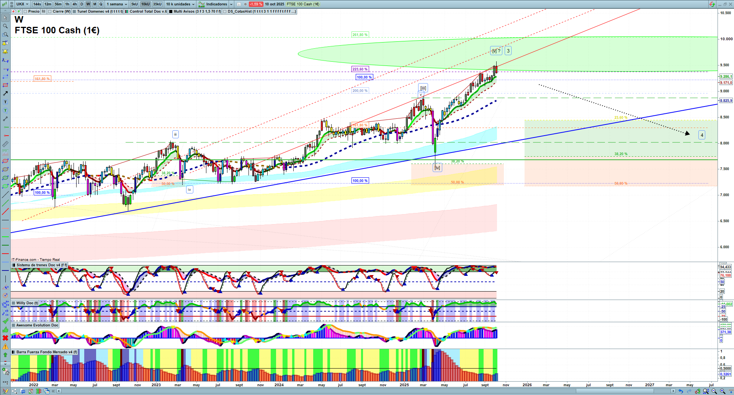Switch to the 144s timeframe
This screenshot has height=395, width=734.
click(37, 4)
